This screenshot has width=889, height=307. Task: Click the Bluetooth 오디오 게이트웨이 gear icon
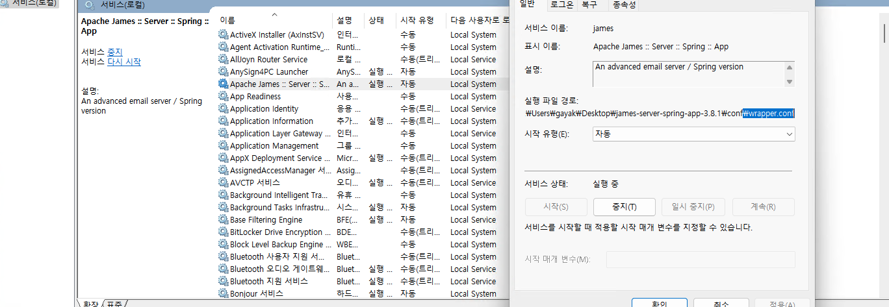224,269
